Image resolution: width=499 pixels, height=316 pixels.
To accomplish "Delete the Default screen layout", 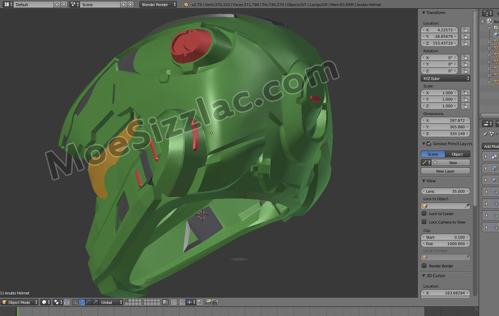I will (64, 4).
